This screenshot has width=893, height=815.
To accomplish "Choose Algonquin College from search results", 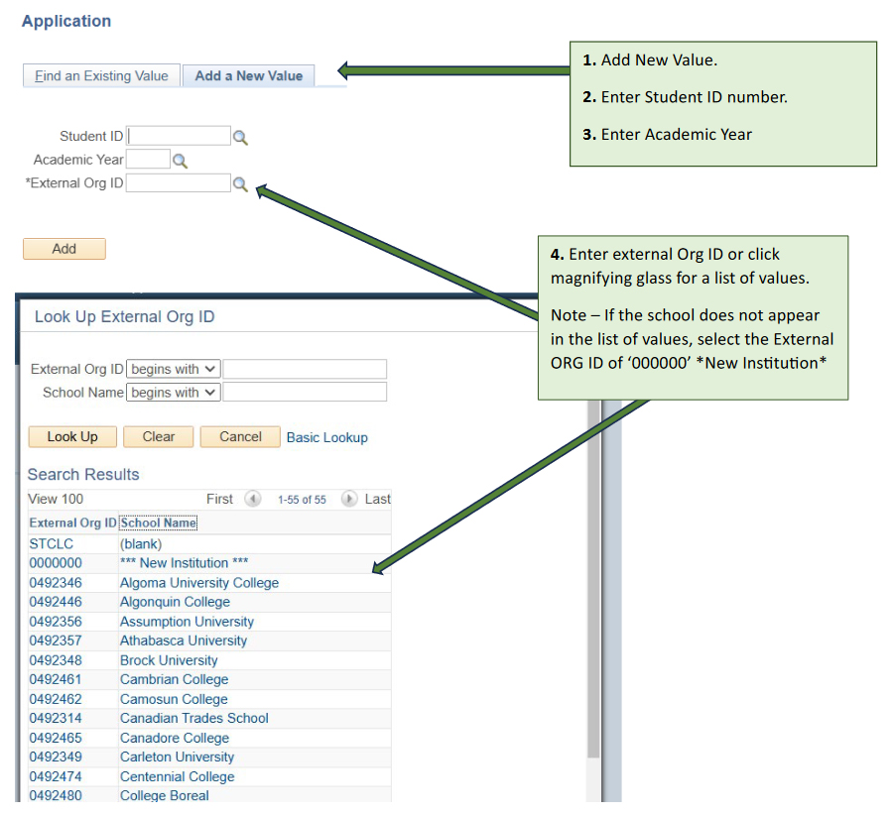I will [x=175, y=602].
